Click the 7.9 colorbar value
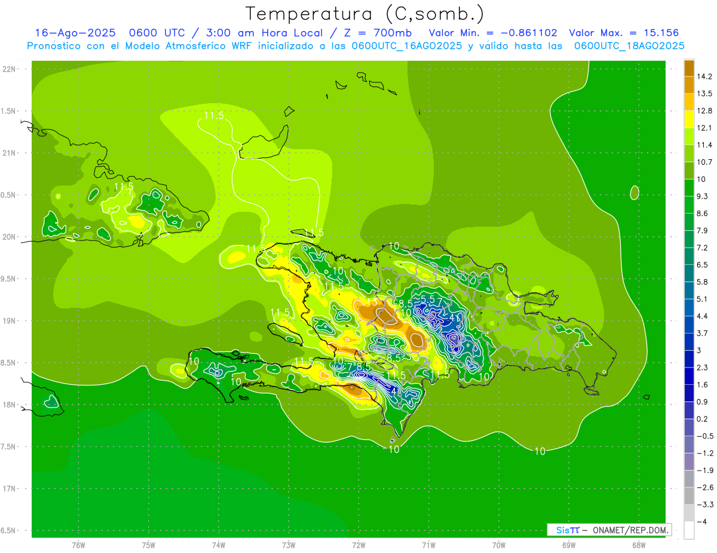The image size is (717, 553). click(703, 230)
